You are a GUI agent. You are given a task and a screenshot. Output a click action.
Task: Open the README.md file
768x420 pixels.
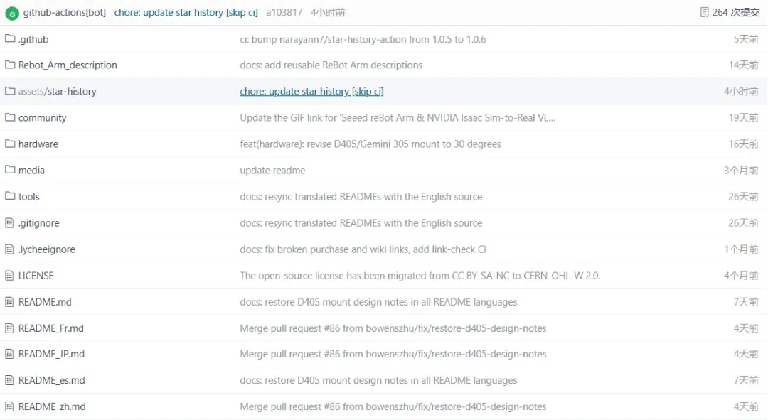click(x=45, y=302)
